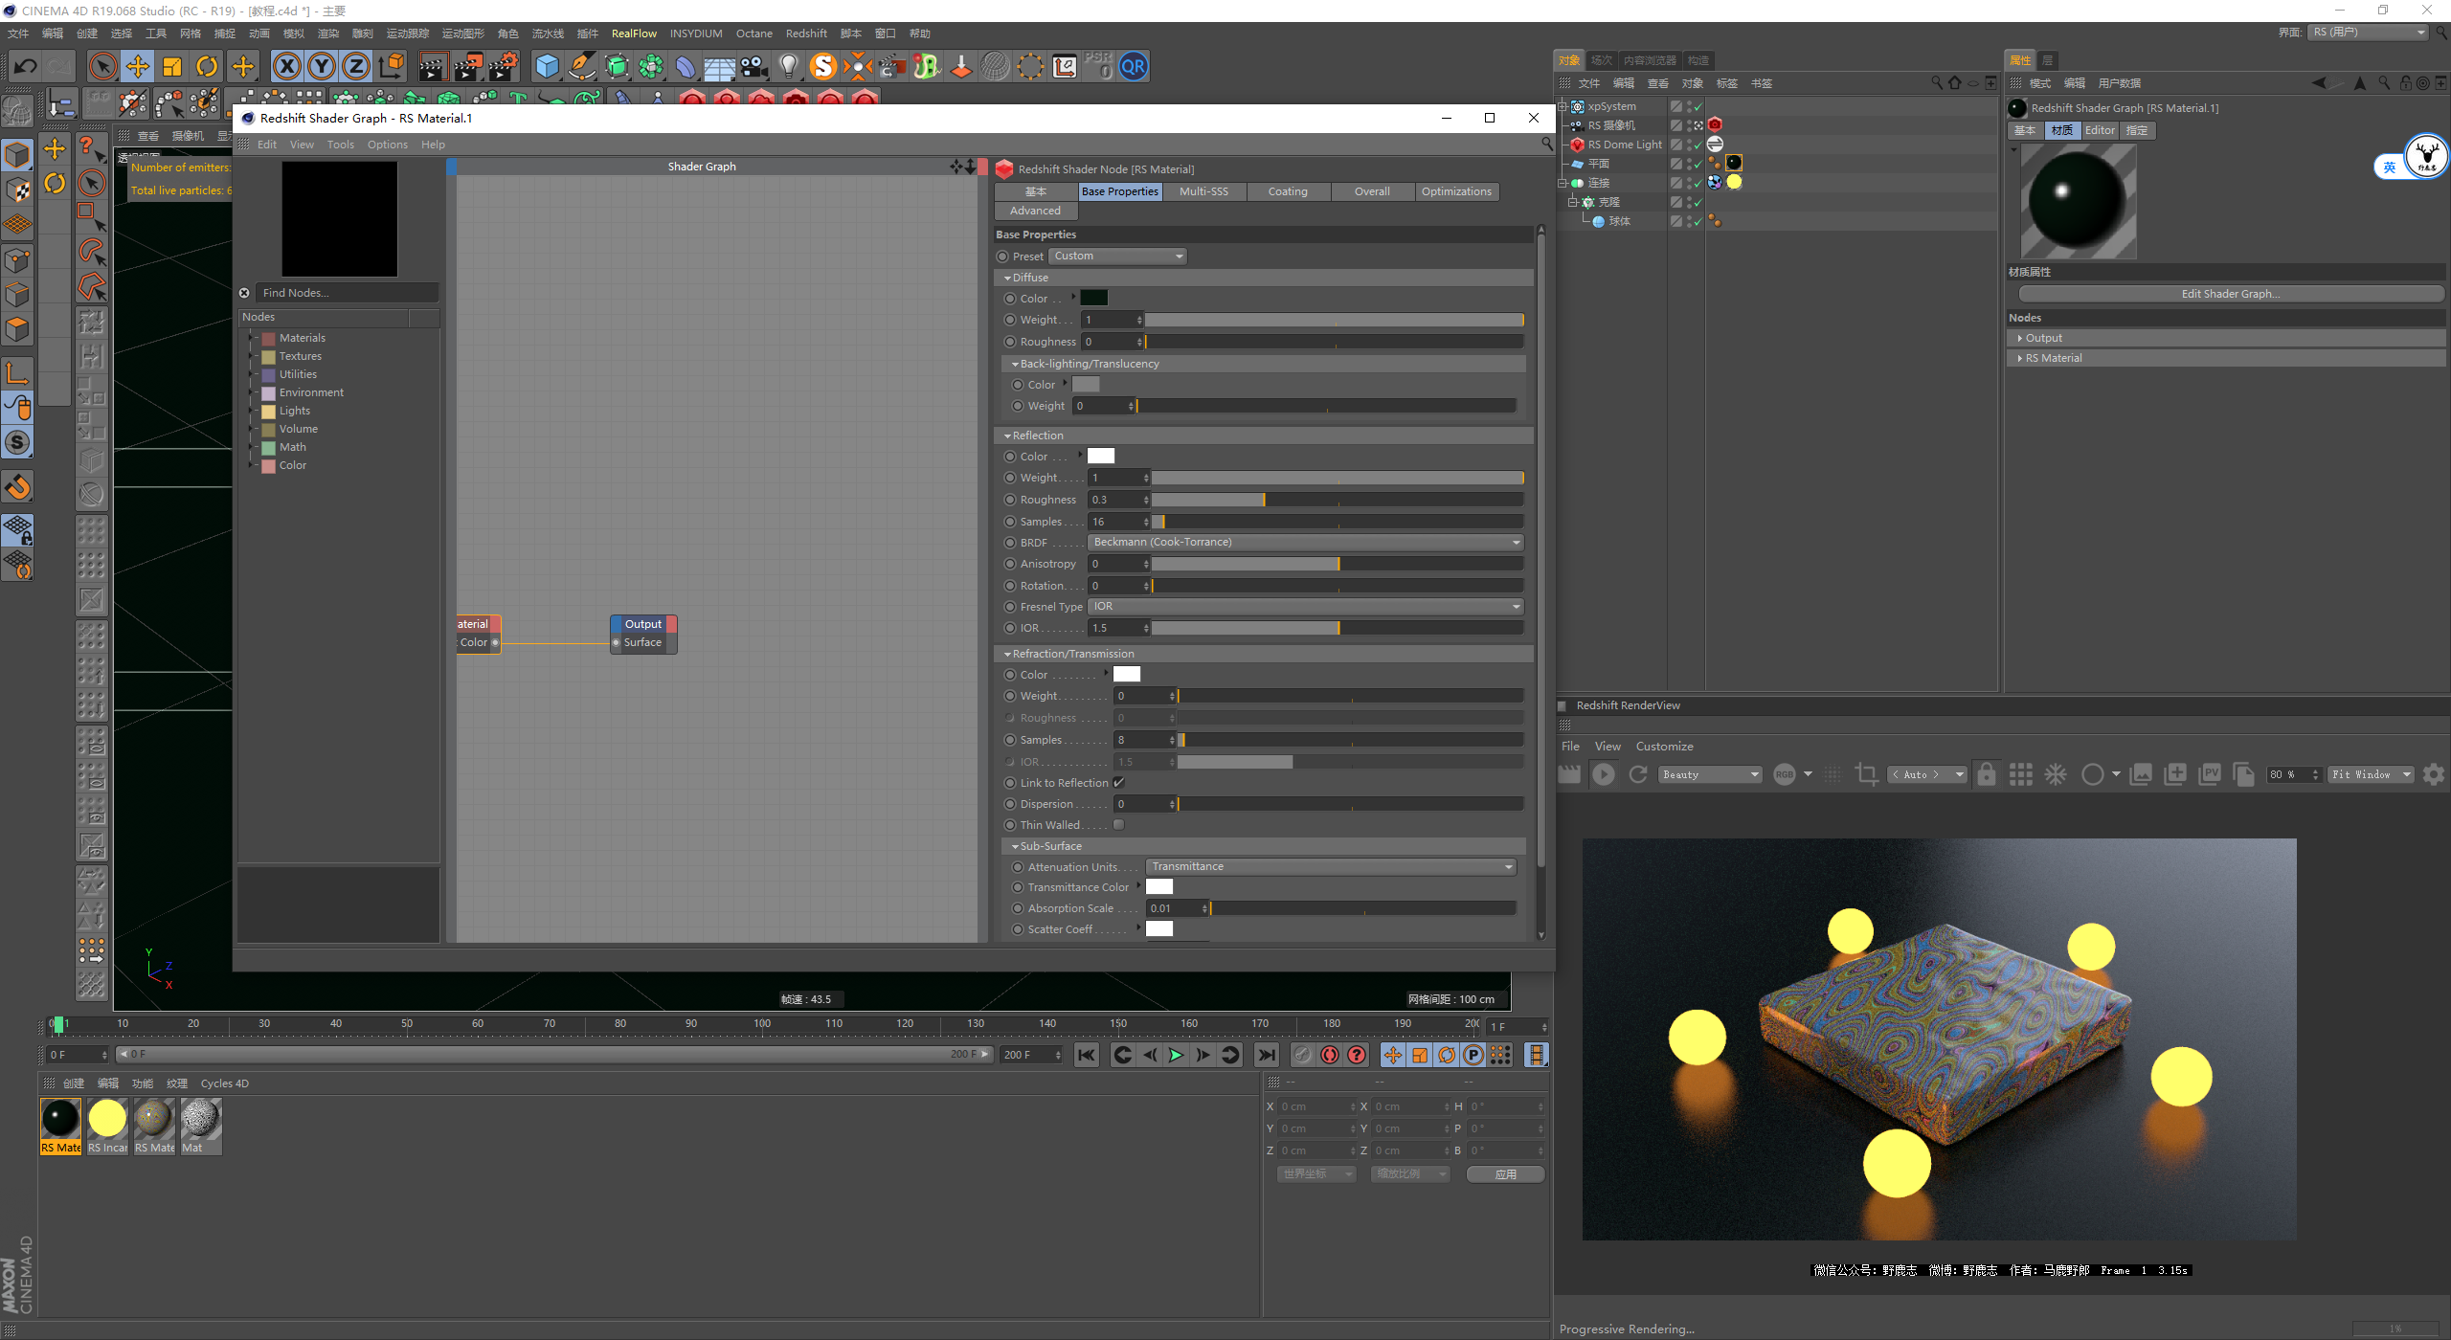Click the Diffuse Color swatch
The image size is (2451, 1340).
(x=1094, y=299)
